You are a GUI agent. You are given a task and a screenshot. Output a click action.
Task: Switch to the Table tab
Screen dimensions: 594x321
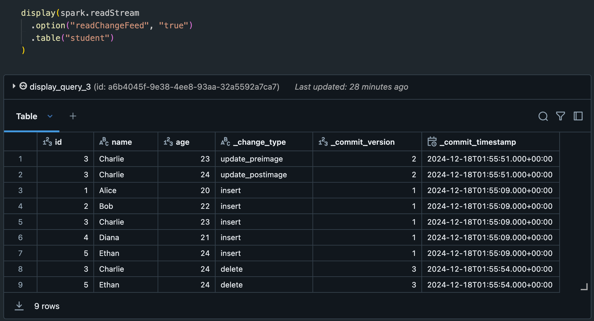[27, 116]
